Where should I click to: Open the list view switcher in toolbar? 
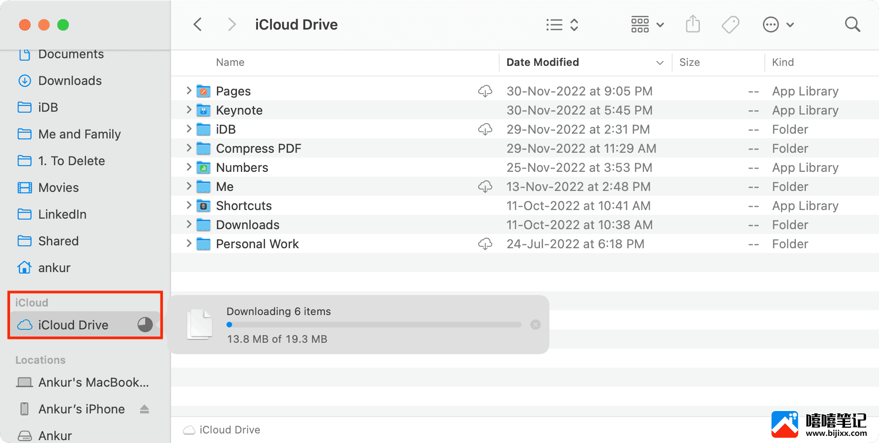point(562,25)
